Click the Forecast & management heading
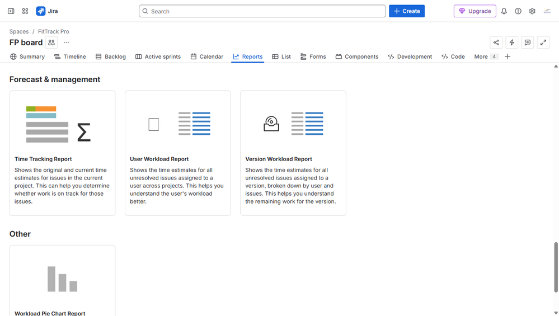559x316 pixels. 55,79
